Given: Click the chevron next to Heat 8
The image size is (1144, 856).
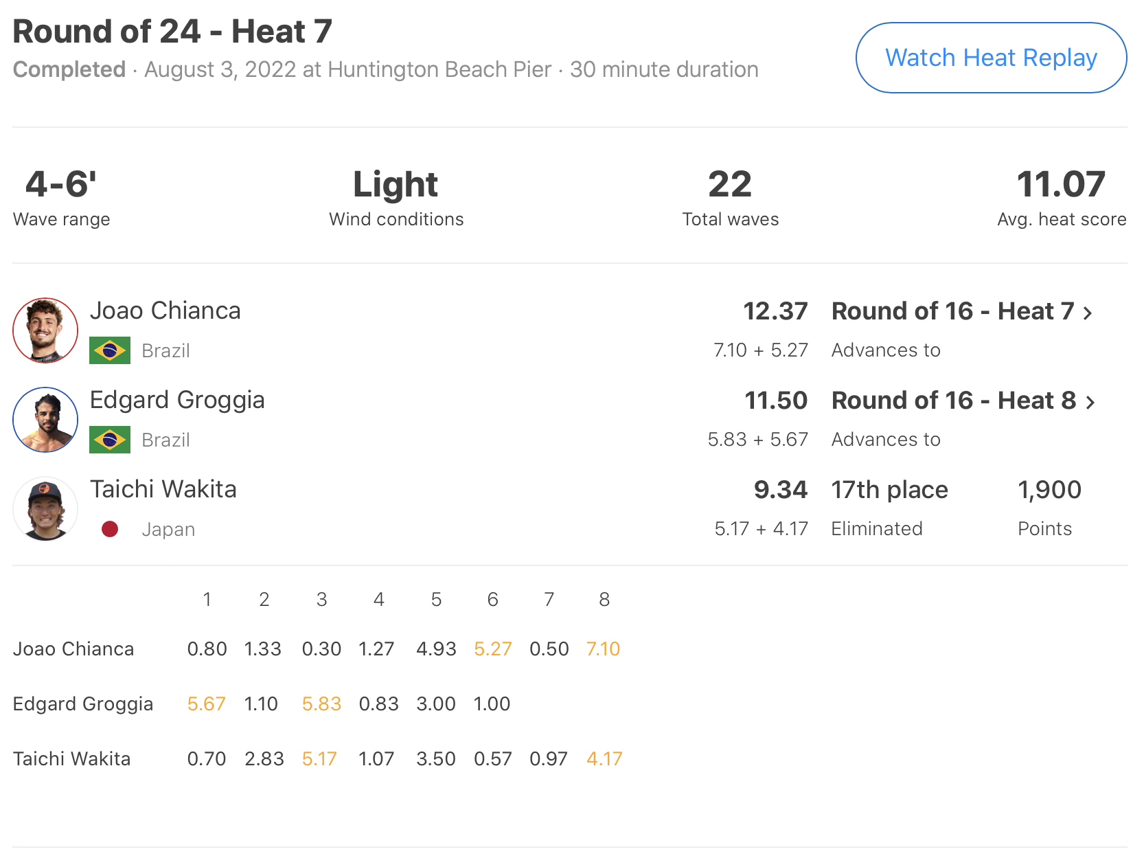Looking at the screenshot, I should pyautogui.click(x=1090, y=403).
